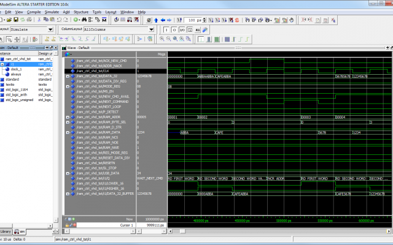The width and height of the screenshot is (393, 245).
Task: Click the blue up arrow icon
Action: point(155,20)
